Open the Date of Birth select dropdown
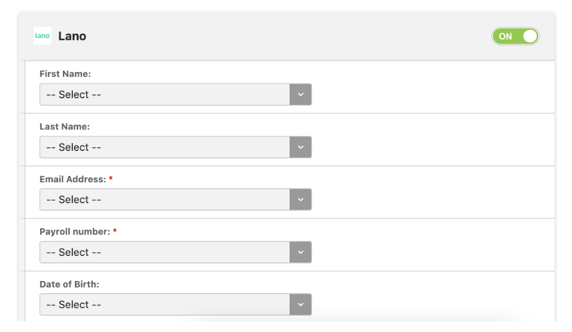The height and width of the screenshot is (332, 572). [x=176, y=305]
